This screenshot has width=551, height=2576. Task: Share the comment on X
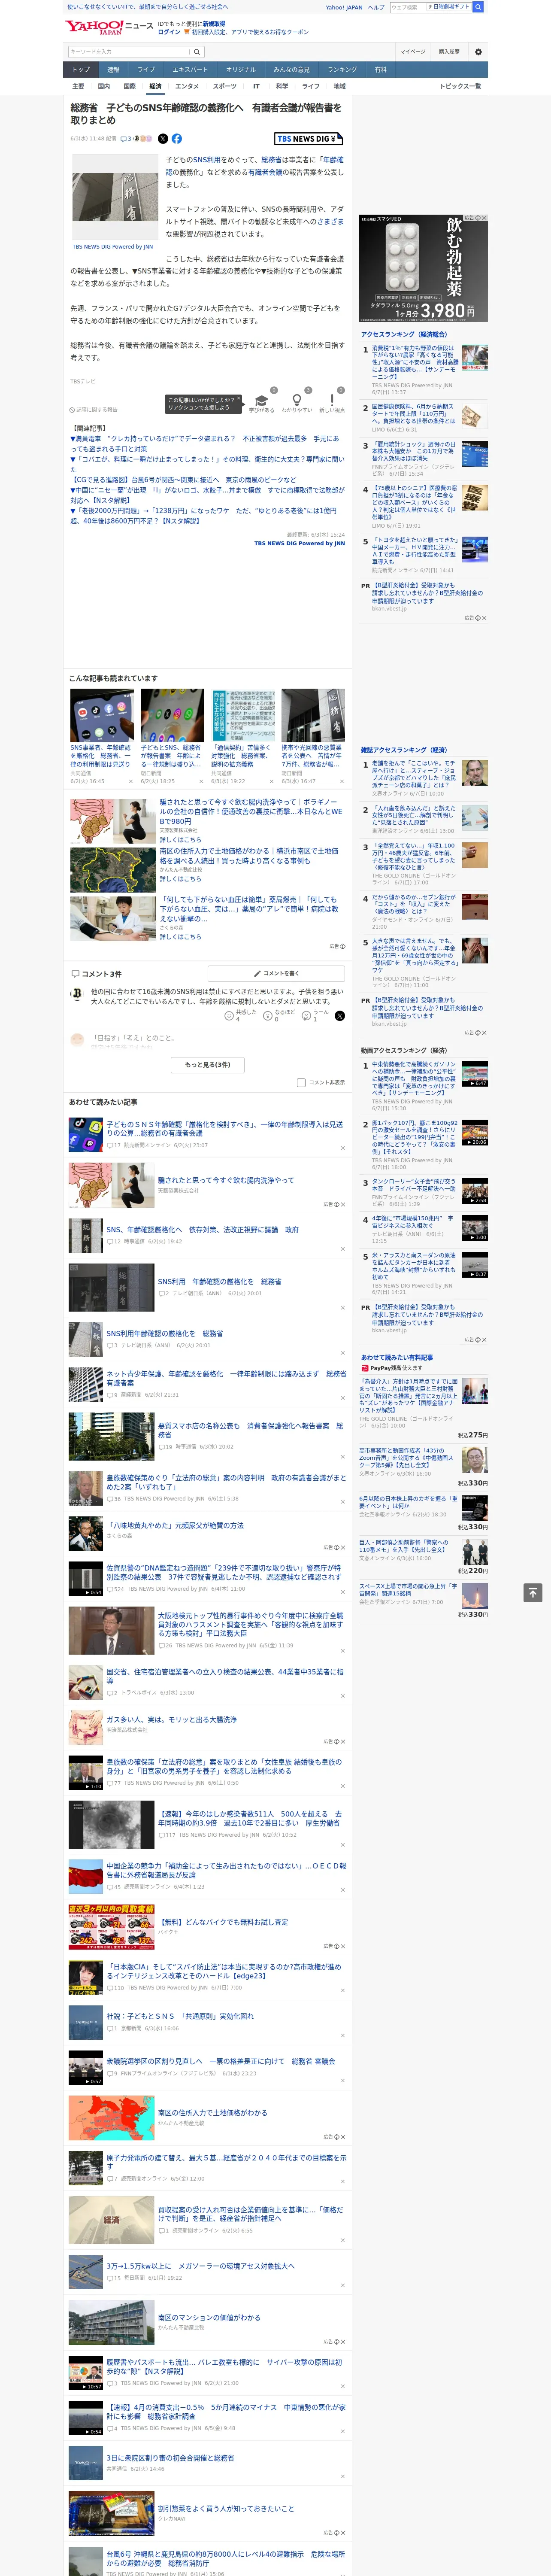click(x=340, y=1015)
